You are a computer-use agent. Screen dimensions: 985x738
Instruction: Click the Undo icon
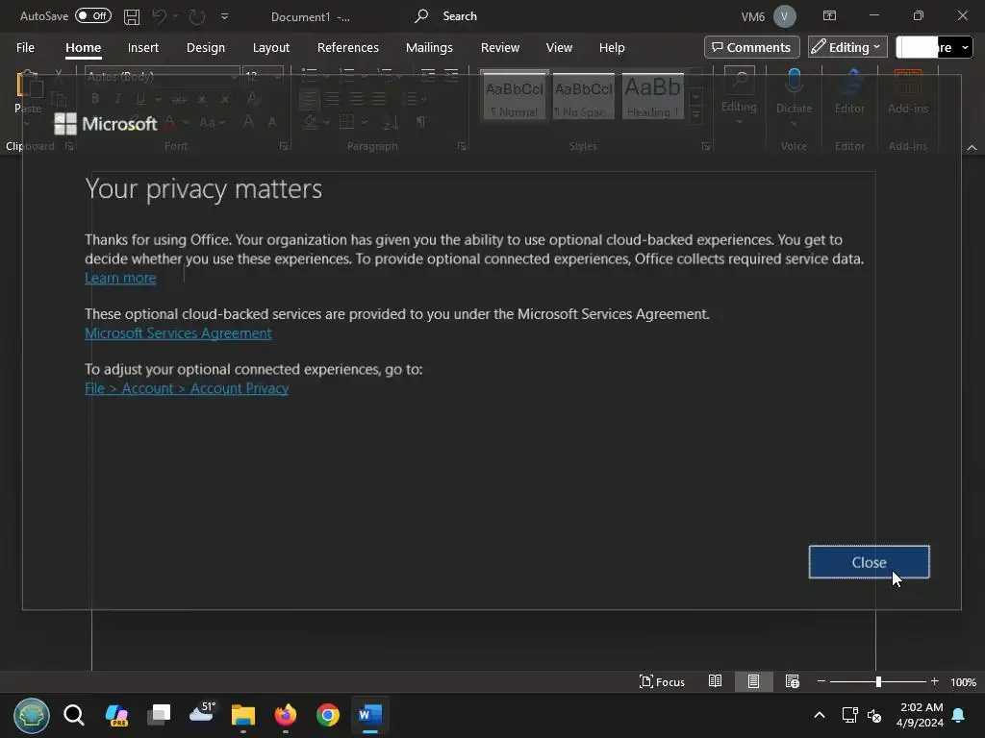point(160,16)
